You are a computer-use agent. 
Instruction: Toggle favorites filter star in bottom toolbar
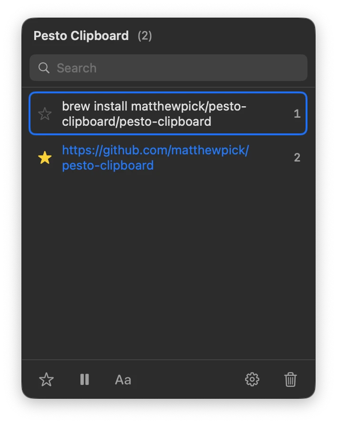pyautogui.click(x=47, y=379)
